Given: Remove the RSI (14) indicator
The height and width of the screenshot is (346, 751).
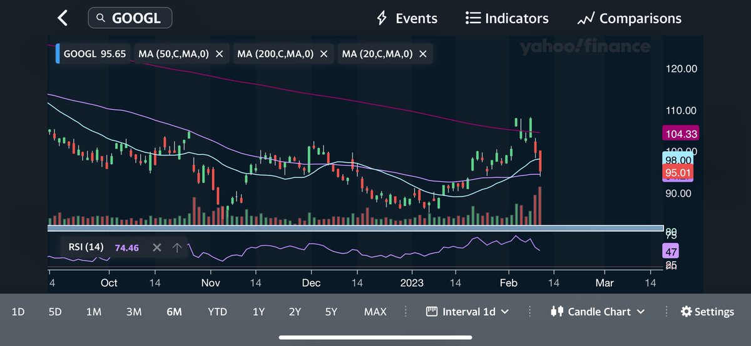Looking at the screenshot, I should [x=157, y=248].
